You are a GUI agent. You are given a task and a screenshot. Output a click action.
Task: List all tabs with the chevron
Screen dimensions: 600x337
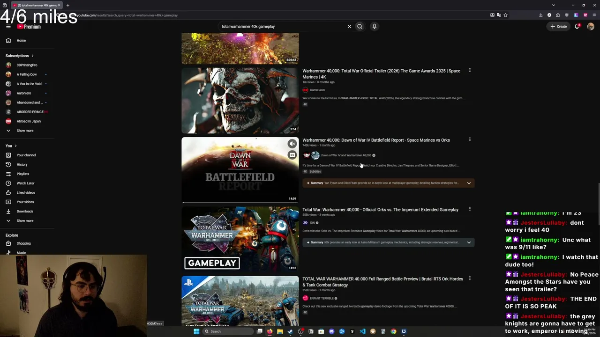554,5
